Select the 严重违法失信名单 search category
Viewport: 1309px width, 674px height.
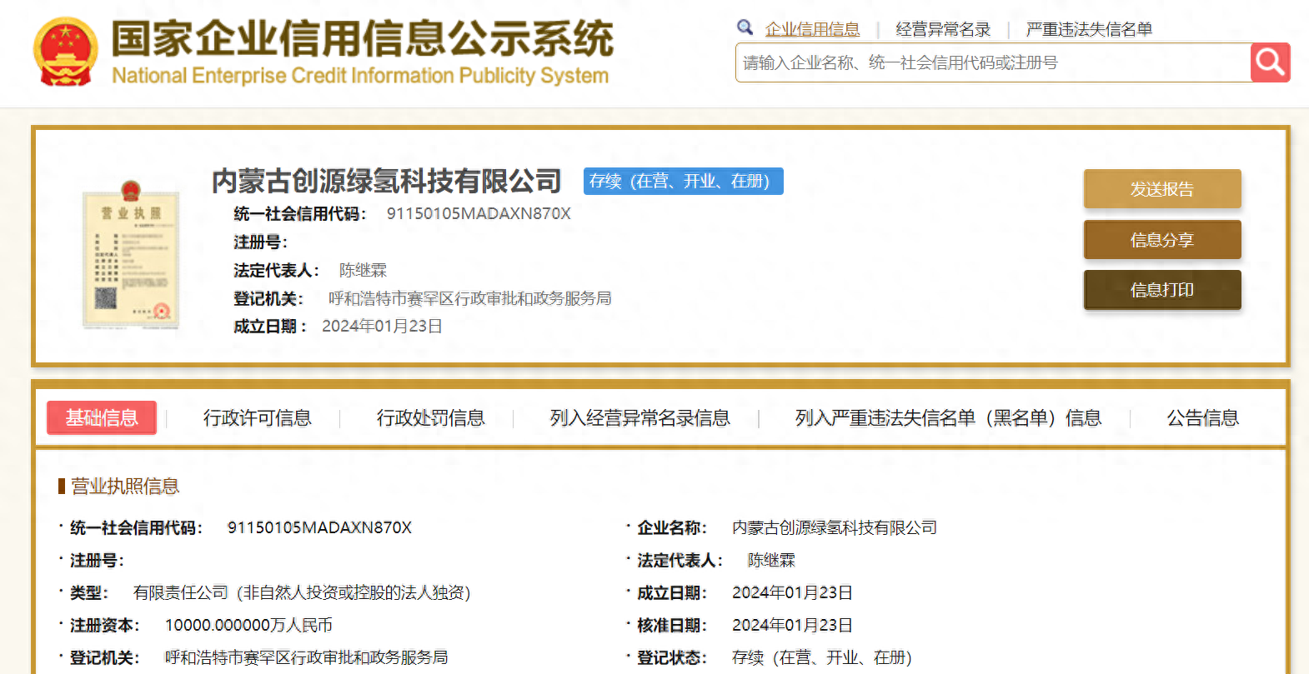[x=1089, y=29]
